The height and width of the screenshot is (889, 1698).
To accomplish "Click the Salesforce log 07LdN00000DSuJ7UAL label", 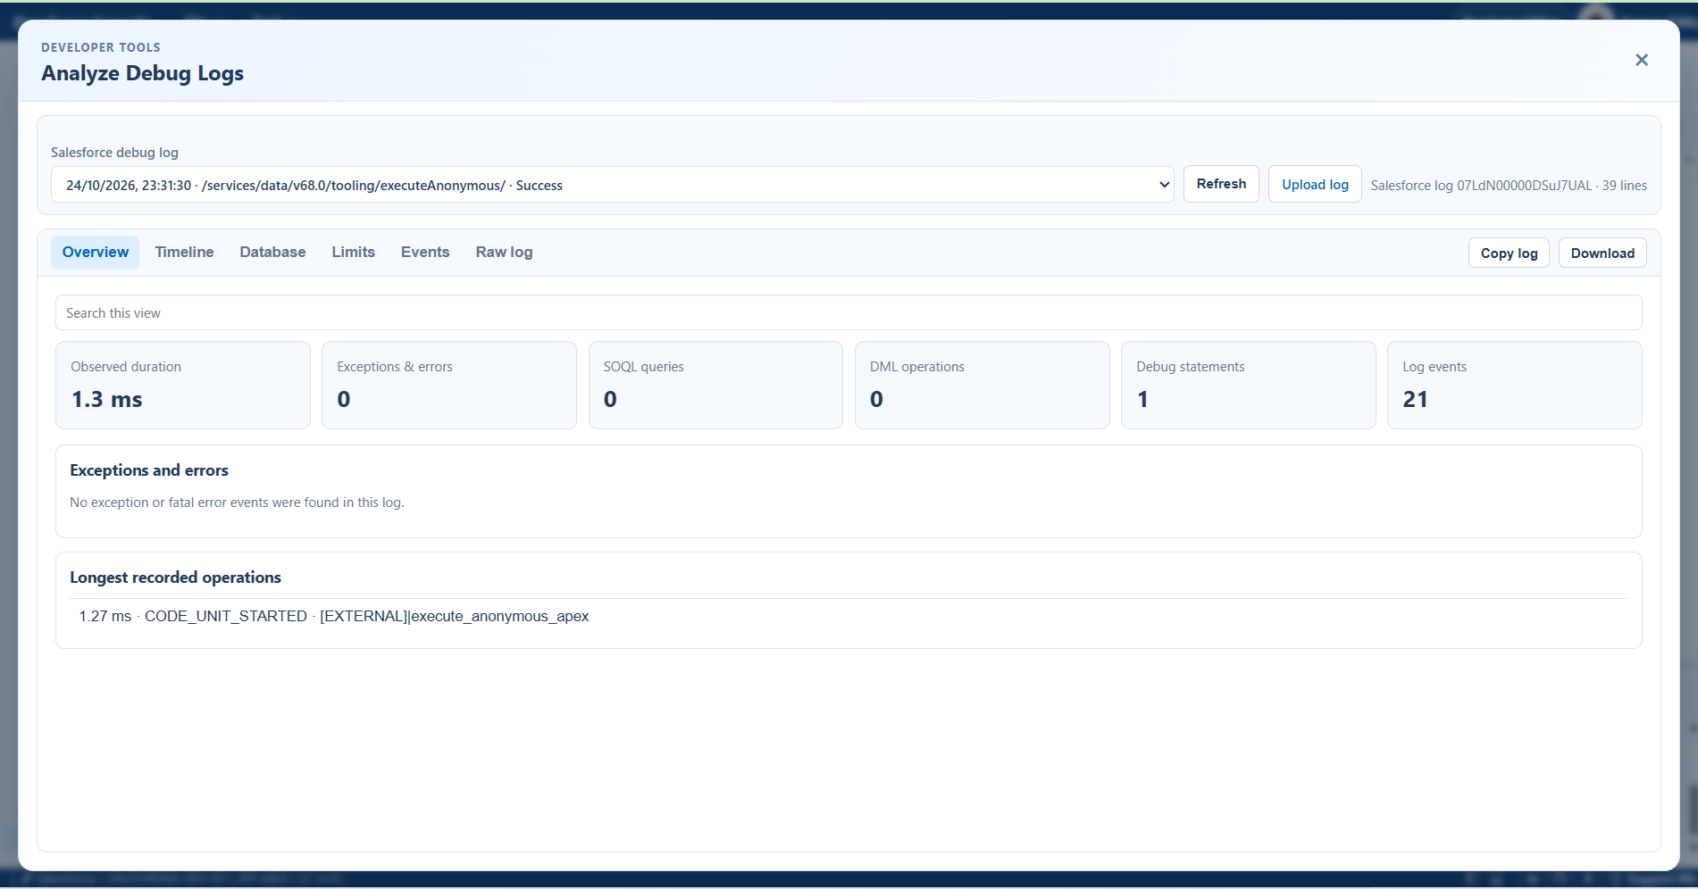I will pyautogui.click(x=1509, y=186).
